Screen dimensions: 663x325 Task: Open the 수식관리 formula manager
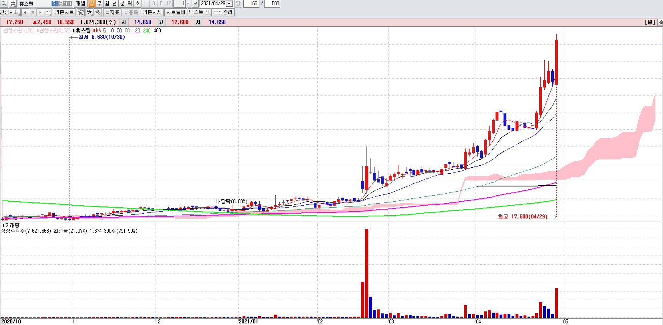223,12
